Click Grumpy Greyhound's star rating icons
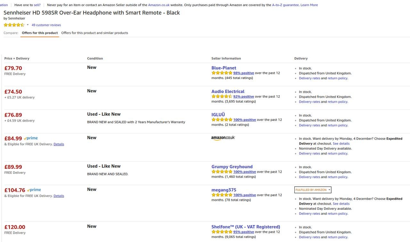Image resolution: width=410 pixels, height=242 pixels. [222, 172]
